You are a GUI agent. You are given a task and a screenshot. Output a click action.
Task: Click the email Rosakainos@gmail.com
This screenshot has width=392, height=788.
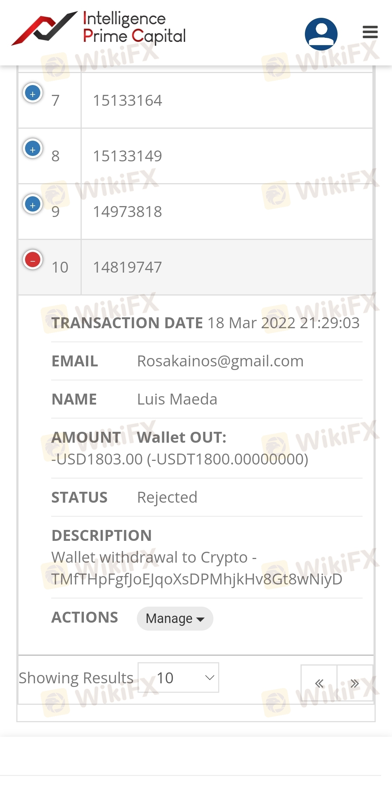coord(220,361)
